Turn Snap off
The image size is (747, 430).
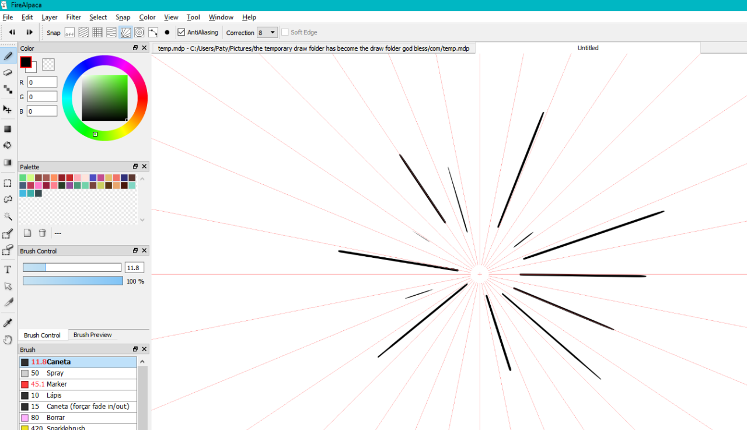(x=69, y=33)
